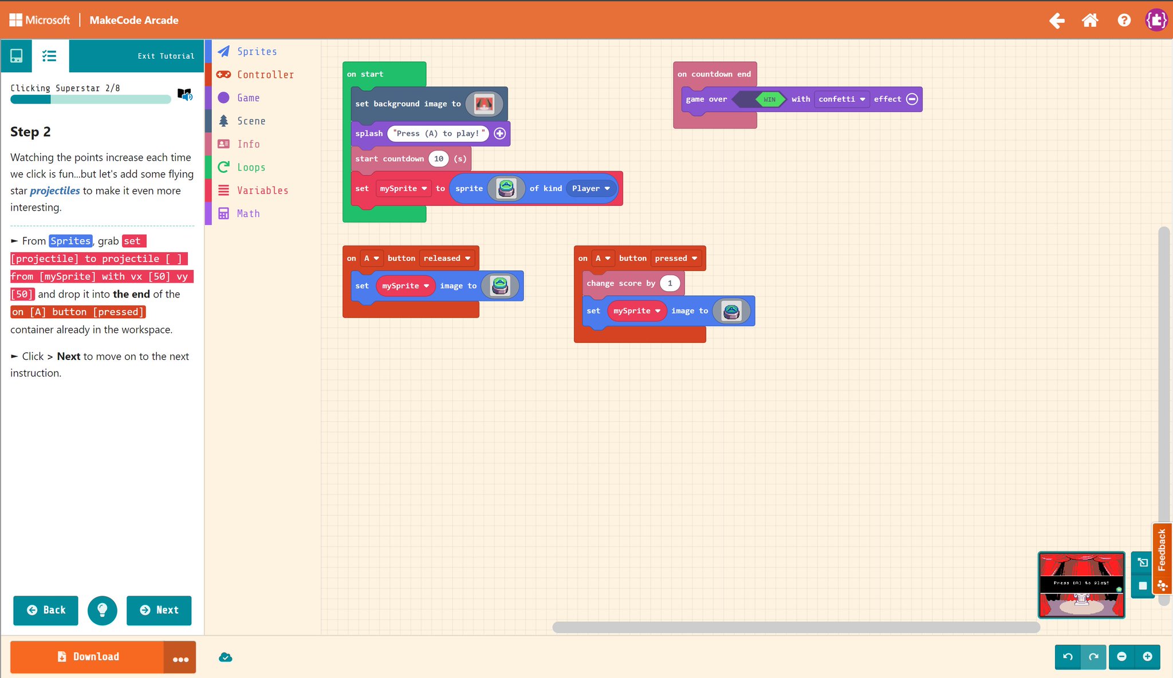Open the hint lightbulb button
This screenshot has width=1173, height=678.
[103, 610]
